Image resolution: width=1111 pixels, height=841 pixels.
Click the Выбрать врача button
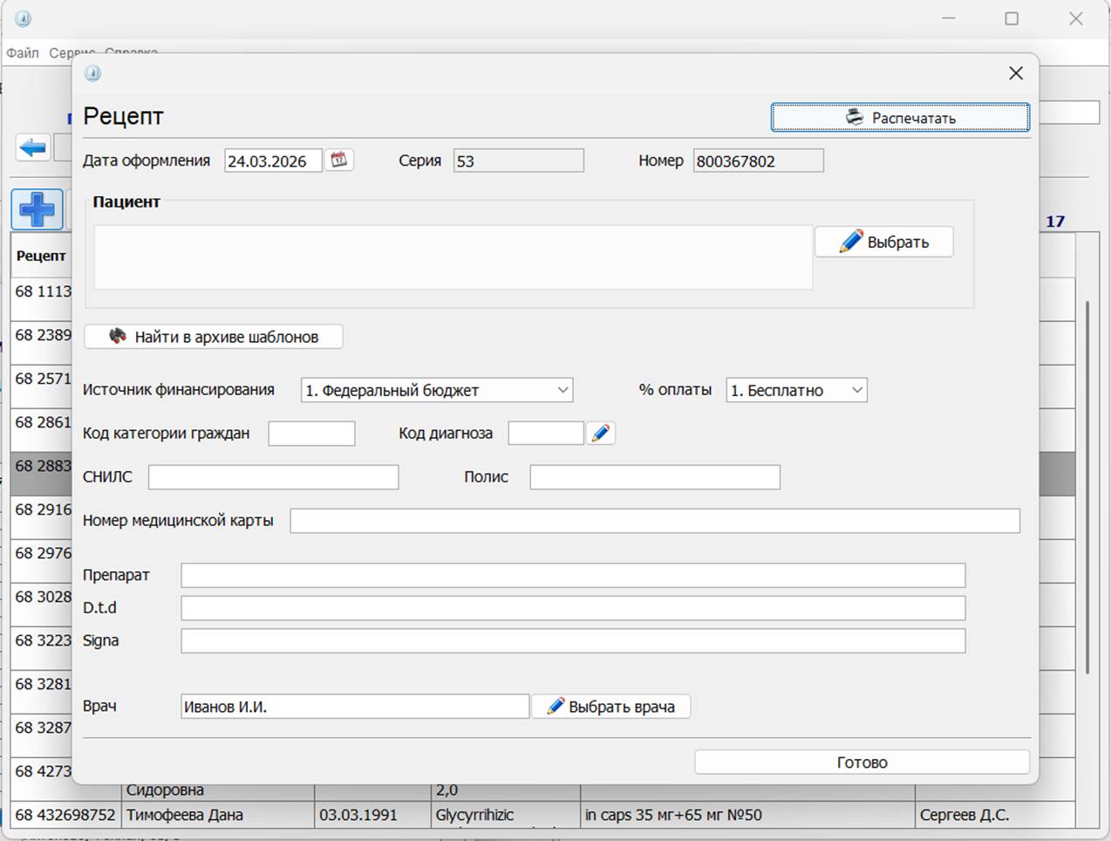tap(611, 707)
